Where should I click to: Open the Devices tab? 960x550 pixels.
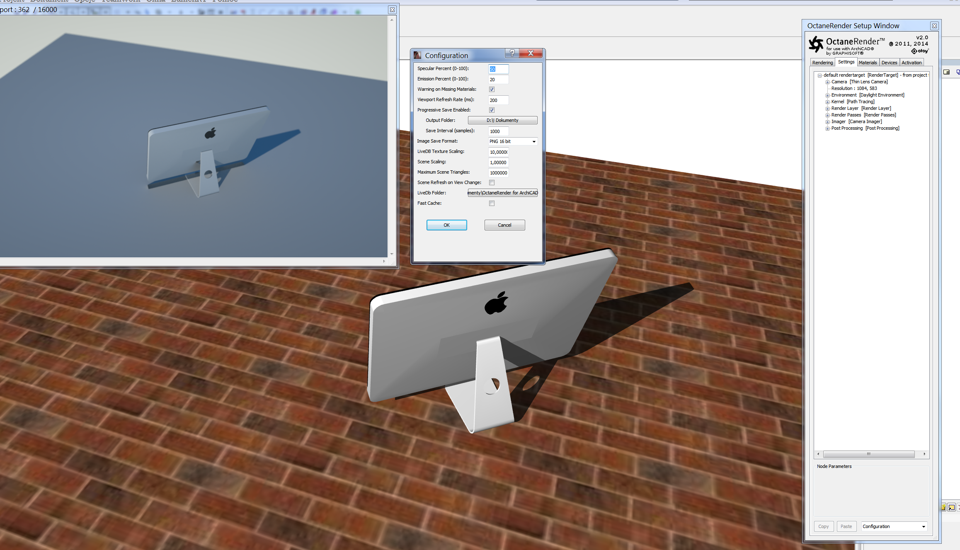click(x=889, y=63)
